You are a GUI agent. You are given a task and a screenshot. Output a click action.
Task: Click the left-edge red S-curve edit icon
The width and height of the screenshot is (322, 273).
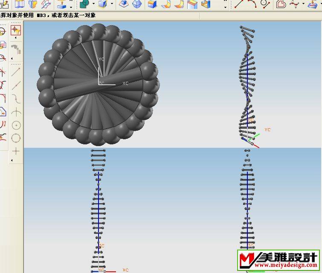[3, 85]
